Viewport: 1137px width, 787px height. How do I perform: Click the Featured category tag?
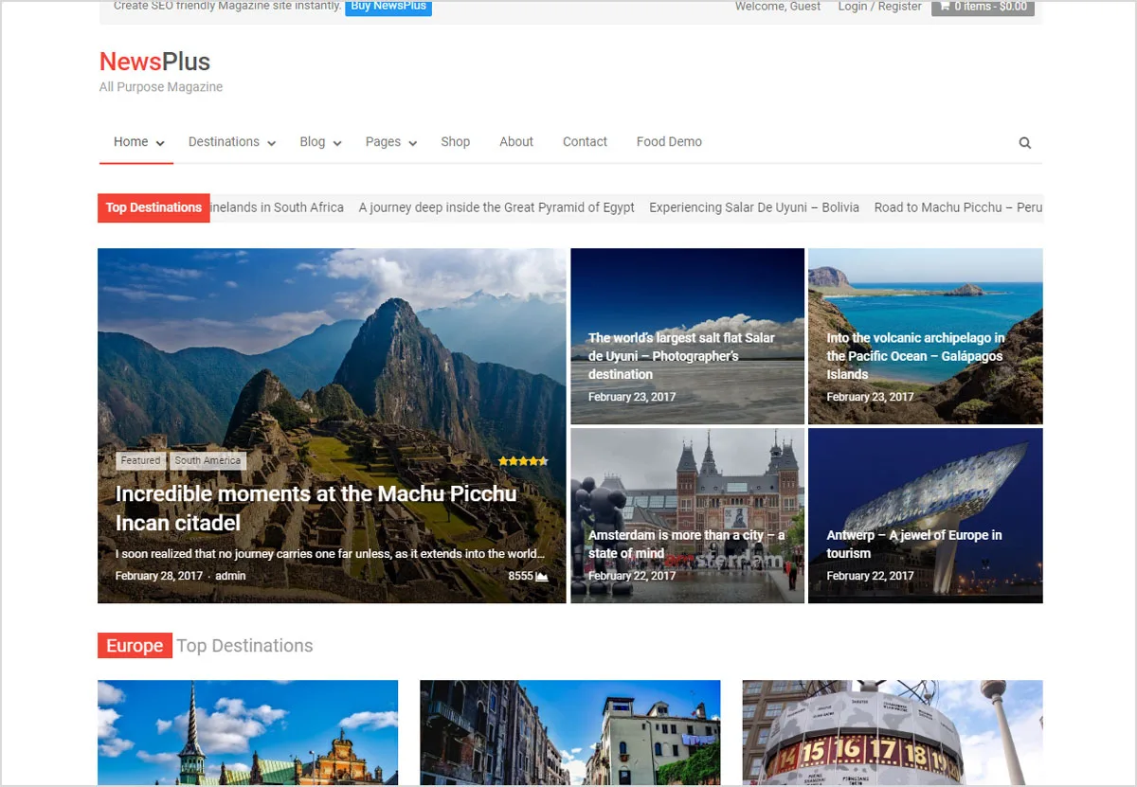pos(140,461)
